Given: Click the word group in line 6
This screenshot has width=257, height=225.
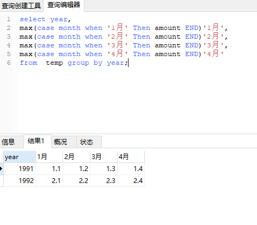Looking at the screenshot, I should (x=78, y=63).
